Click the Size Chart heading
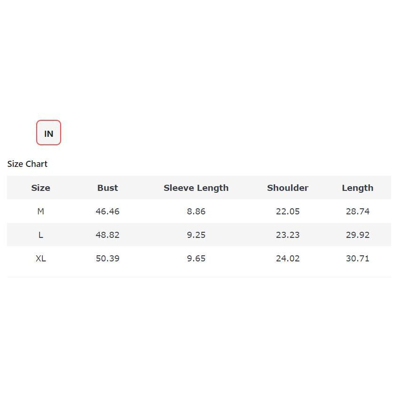 (27, 164)
